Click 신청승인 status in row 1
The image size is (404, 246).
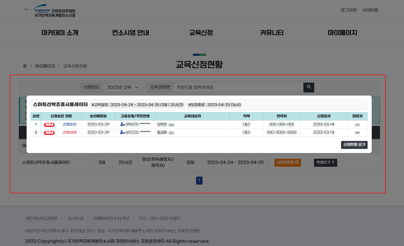click(70, 124)
